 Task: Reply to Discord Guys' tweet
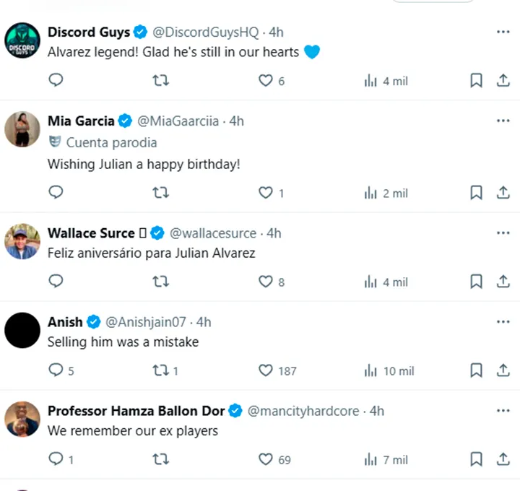click(56, 81)
